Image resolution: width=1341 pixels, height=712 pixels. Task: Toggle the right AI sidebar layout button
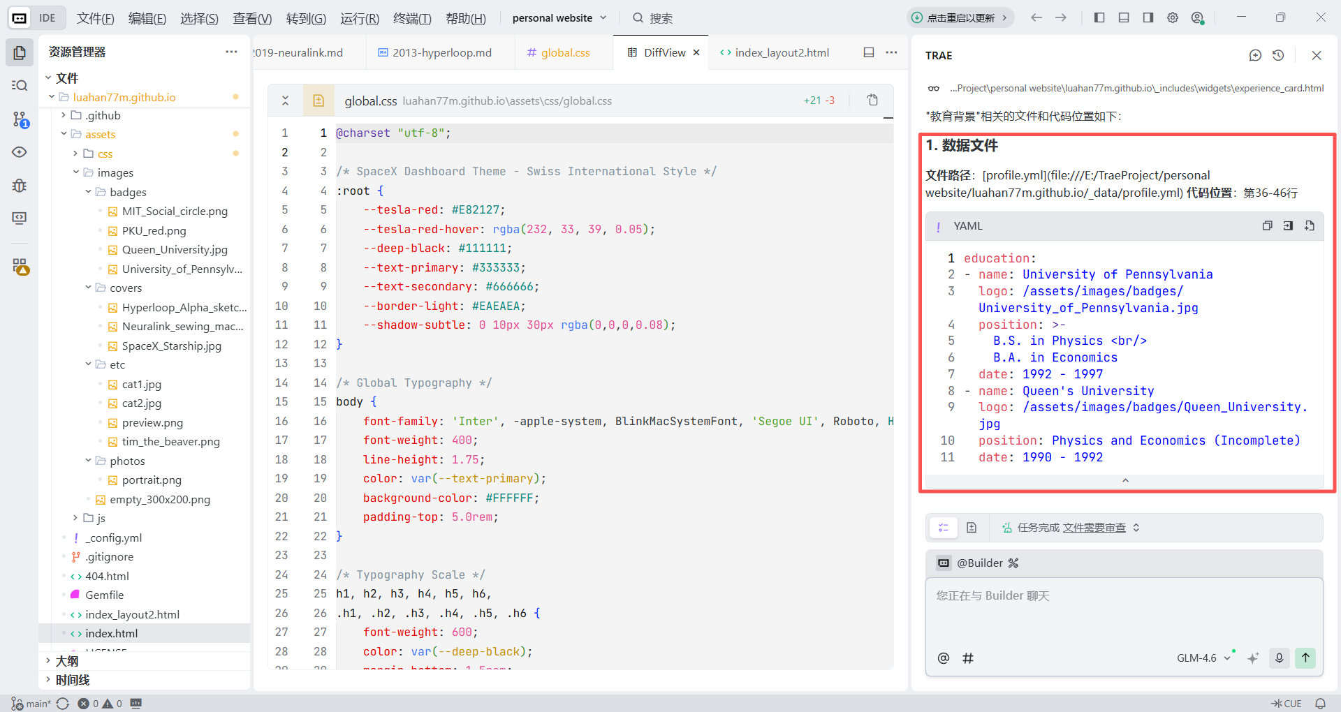(1148, 17)
